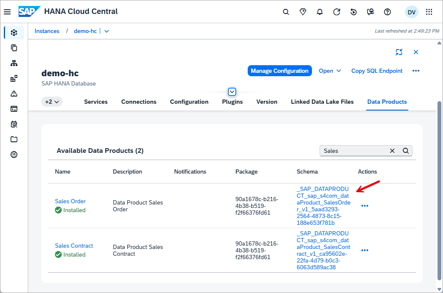Exit full screen mode for details panel
This screenshot has height=293, width=443.
[x=399, y=52]
